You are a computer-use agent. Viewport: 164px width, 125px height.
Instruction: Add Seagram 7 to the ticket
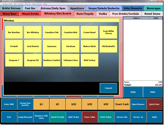pyautogui.click(x=14, y=60)
